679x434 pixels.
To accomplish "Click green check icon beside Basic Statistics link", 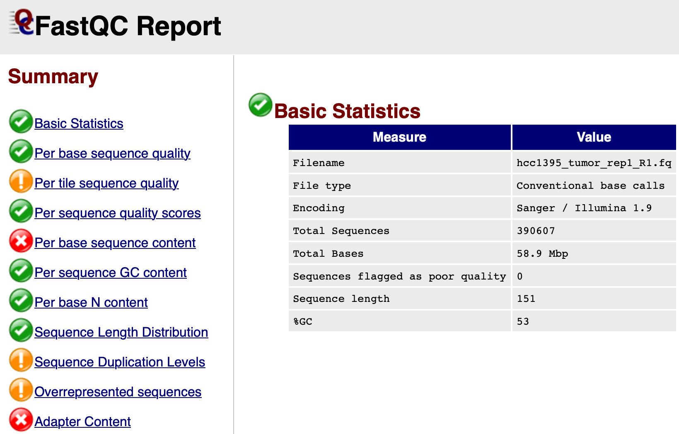I will click(x=21, y=122).
